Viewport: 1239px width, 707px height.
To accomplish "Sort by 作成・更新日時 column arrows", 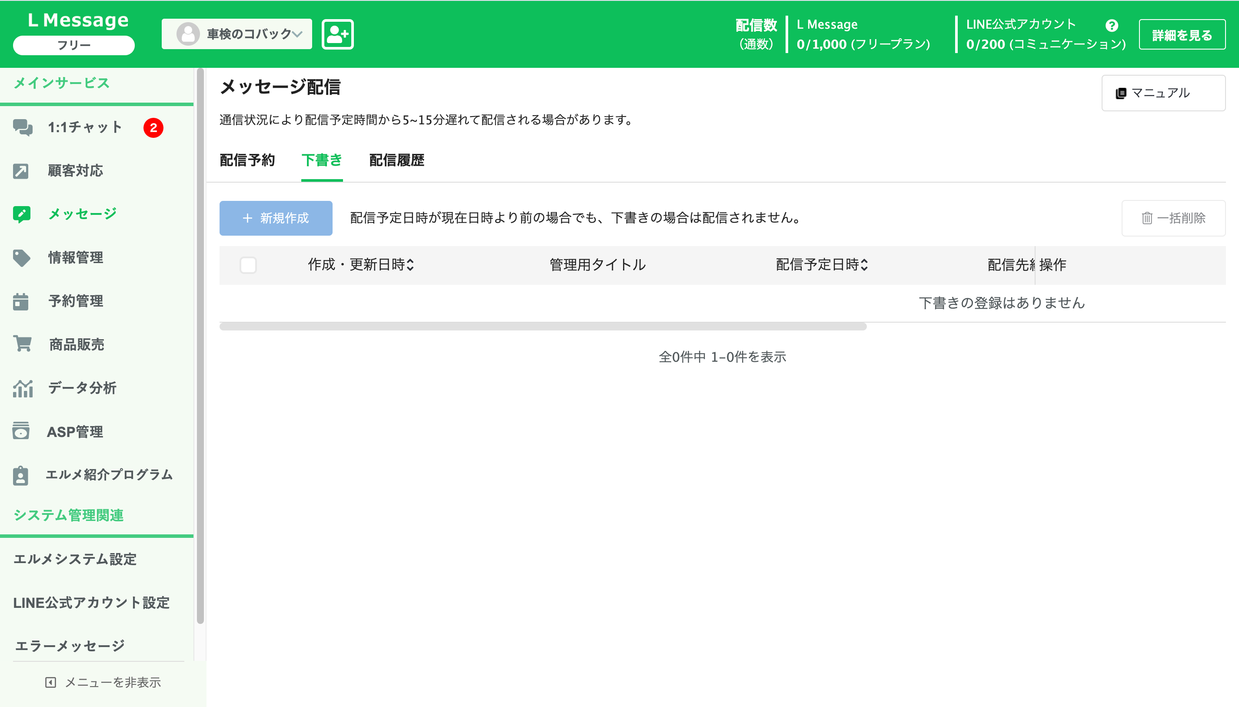I will pos(411,265).
